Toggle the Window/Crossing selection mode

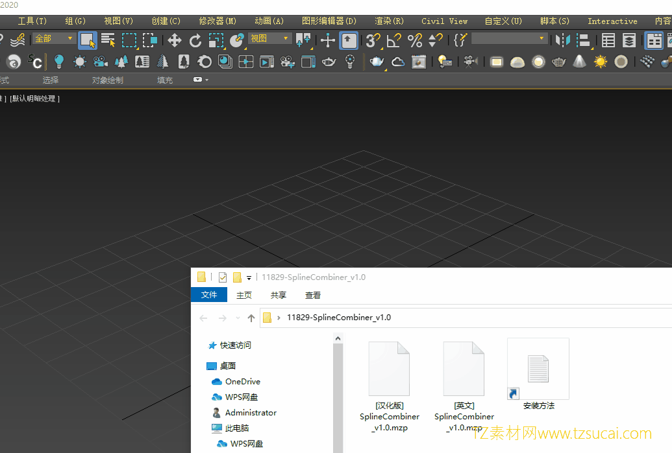(149, 40)
